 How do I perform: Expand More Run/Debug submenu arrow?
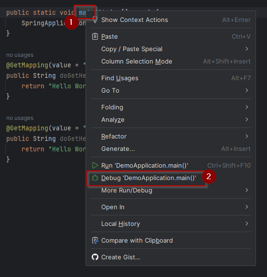click(247, 190)
